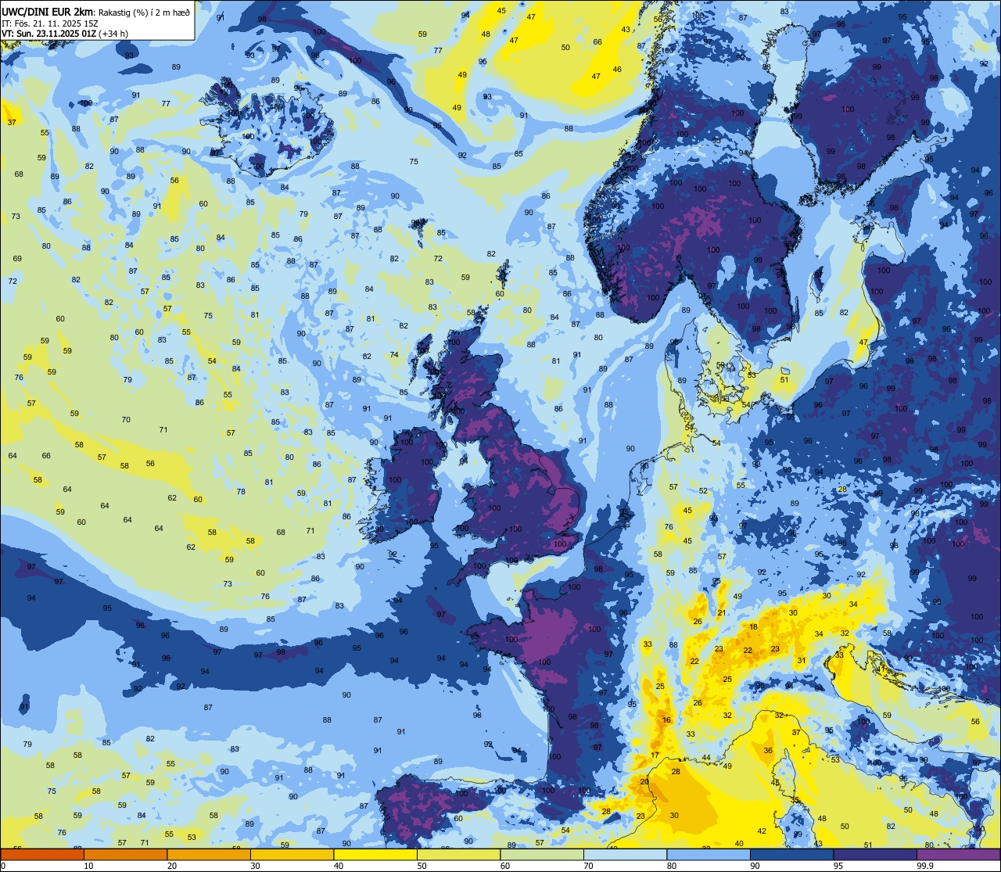The width and height of the screenshot is (1001, 872).
Task: Click the 'VT: Sun. 23.11.2025 01Z' valid time line
Action: [49, 34]
